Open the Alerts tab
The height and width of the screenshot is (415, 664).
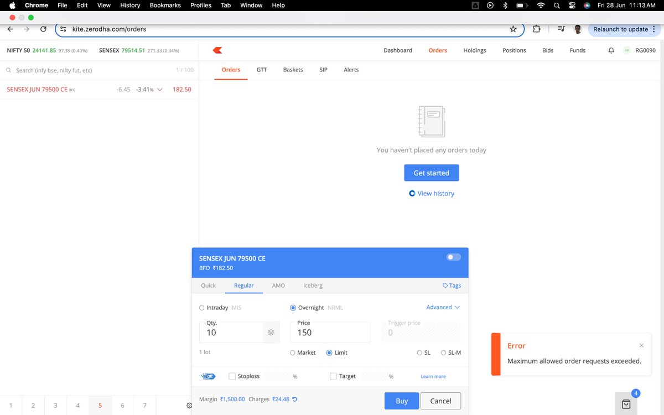(x=351, y=70)
